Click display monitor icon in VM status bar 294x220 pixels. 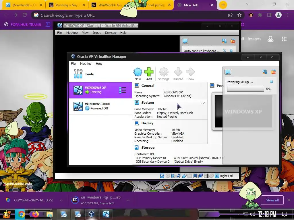(195, 176)
